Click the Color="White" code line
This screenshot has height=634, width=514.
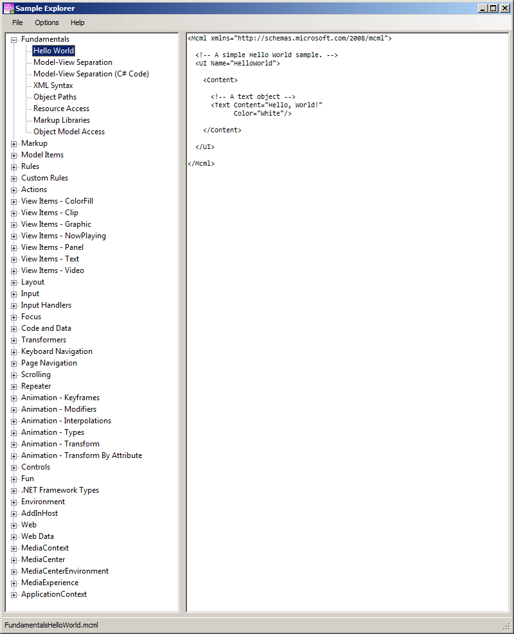click(x=262, y=114)
